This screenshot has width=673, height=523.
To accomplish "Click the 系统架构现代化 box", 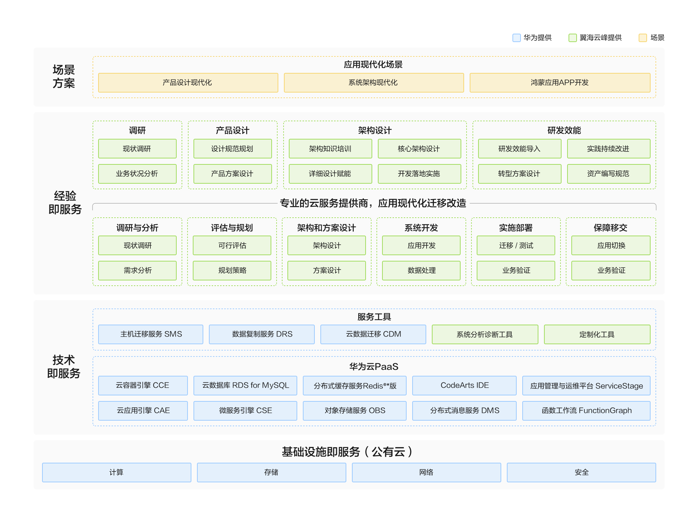I will pos(374,83).
